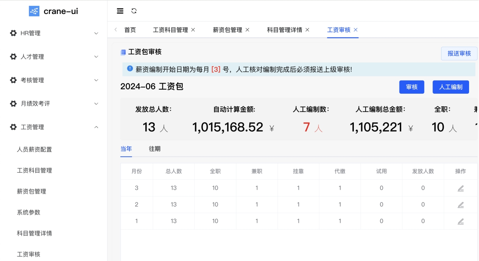Viewport: 479px width, 261px height.
Task: Close the 工资科目管理 tab
Action: [x=193, y=30]
